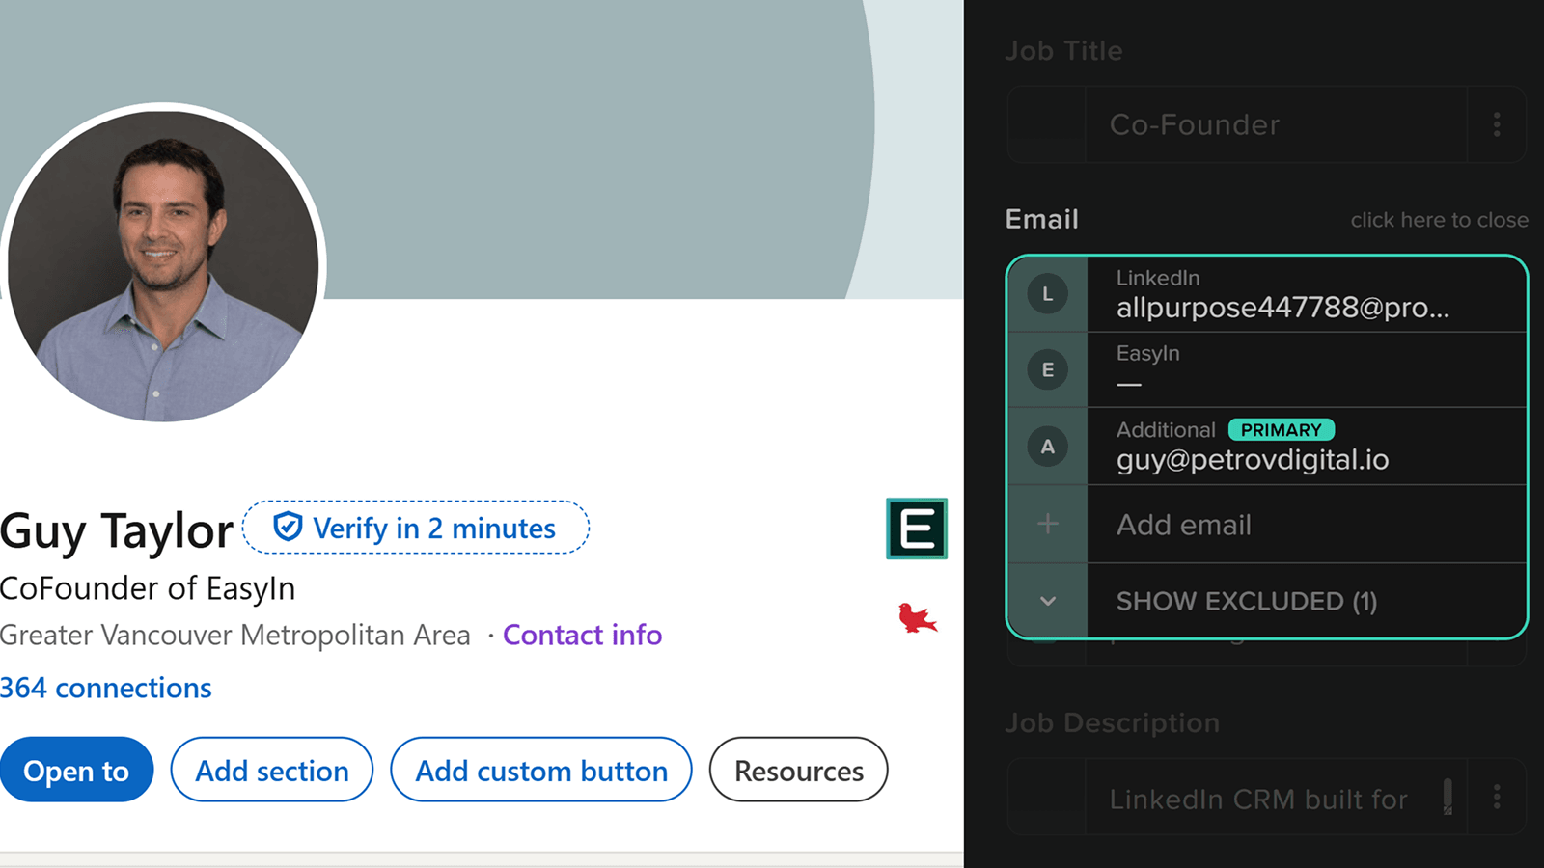Click the PRIMARY badge on the Additional email

pos(1282,429)
